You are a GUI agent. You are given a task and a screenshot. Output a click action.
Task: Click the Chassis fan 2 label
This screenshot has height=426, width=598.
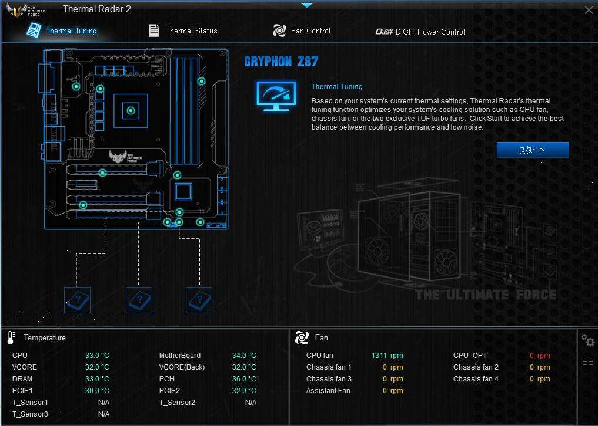pos(476,367)
